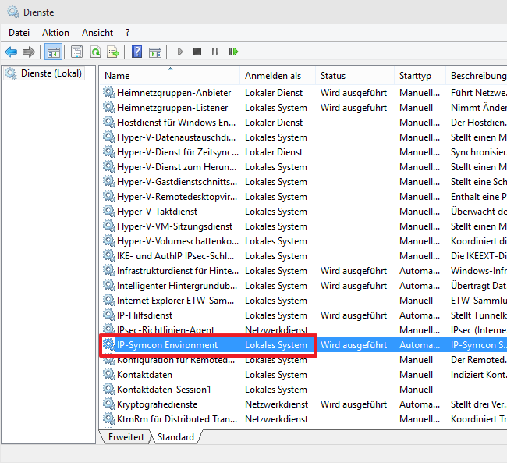This screenshot has width=507, height=463.
Task: Click the Pause service toolbar button
Action: (x=215, y=52)
